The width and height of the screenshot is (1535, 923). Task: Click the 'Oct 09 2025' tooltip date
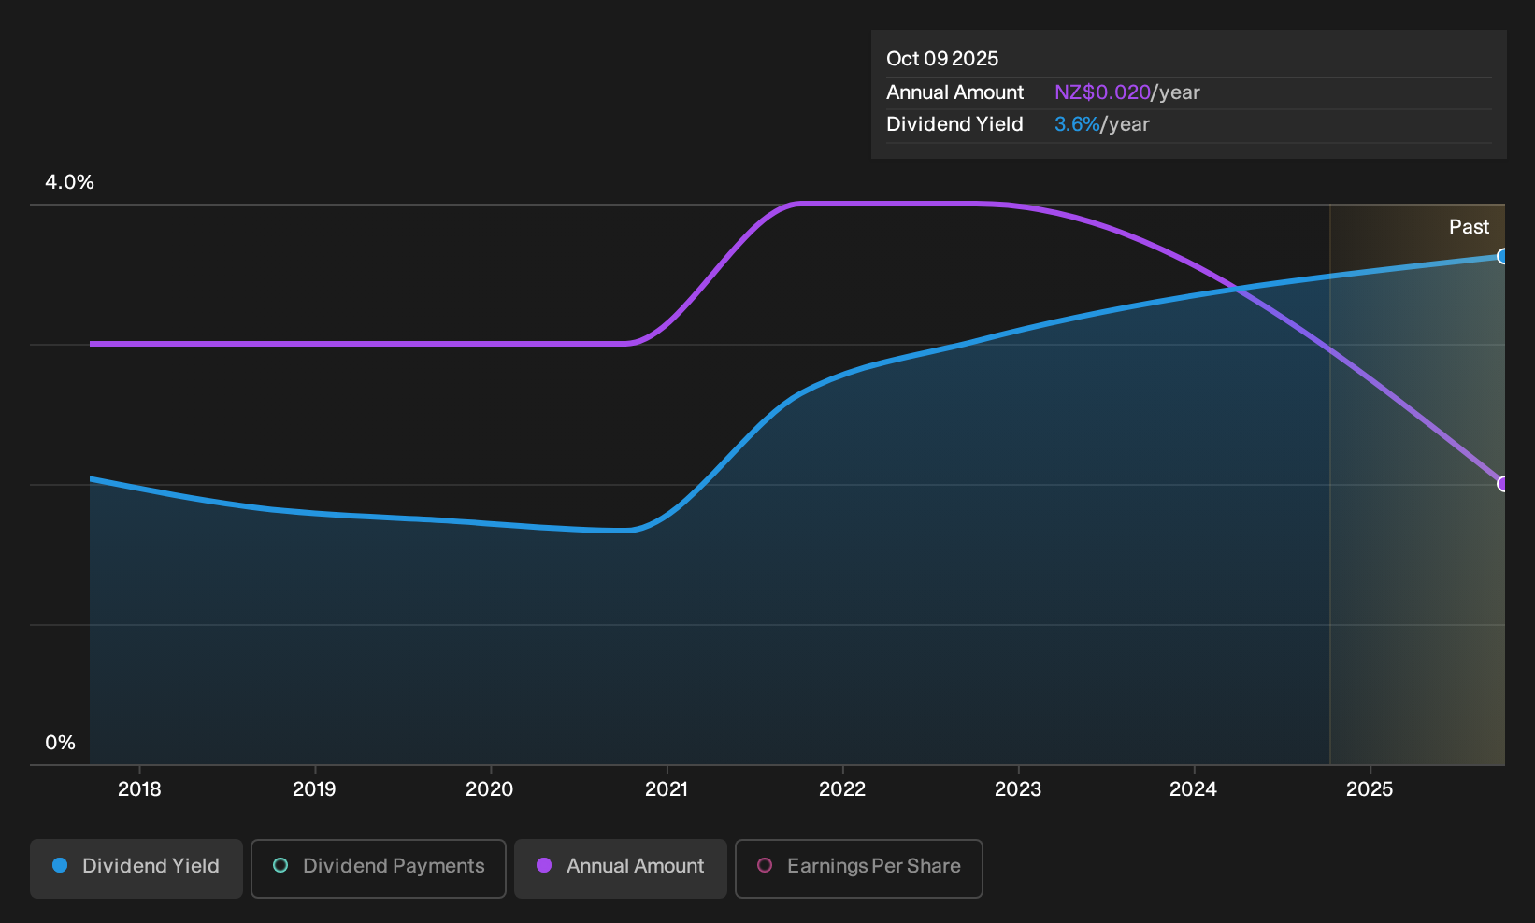point(942,59)
